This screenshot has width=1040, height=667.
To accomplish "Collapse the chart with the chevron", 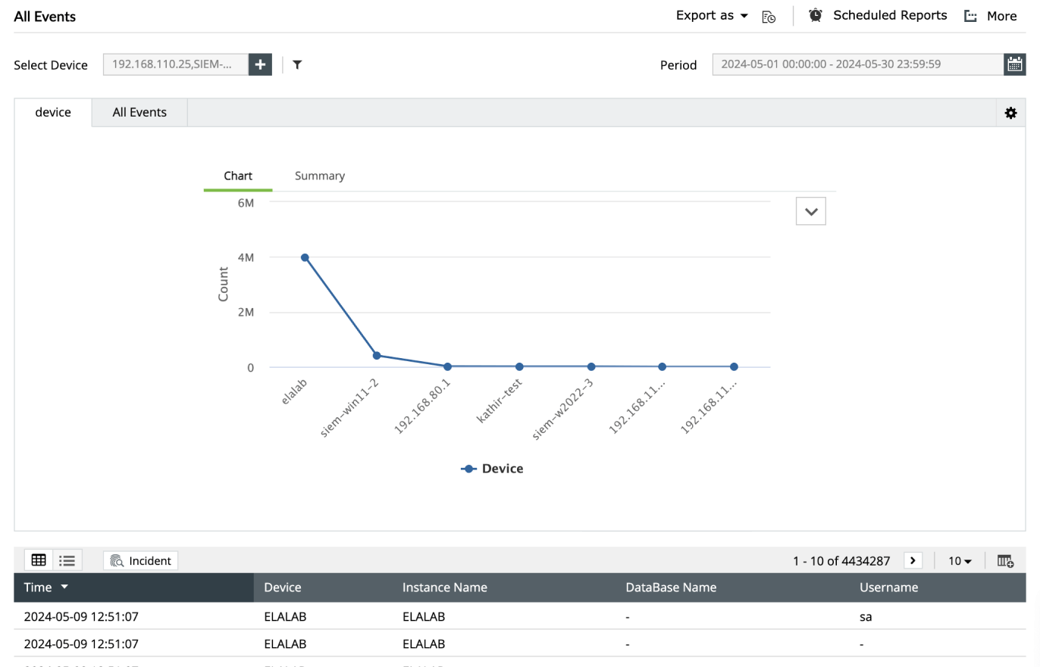I will tap(810, 211).
